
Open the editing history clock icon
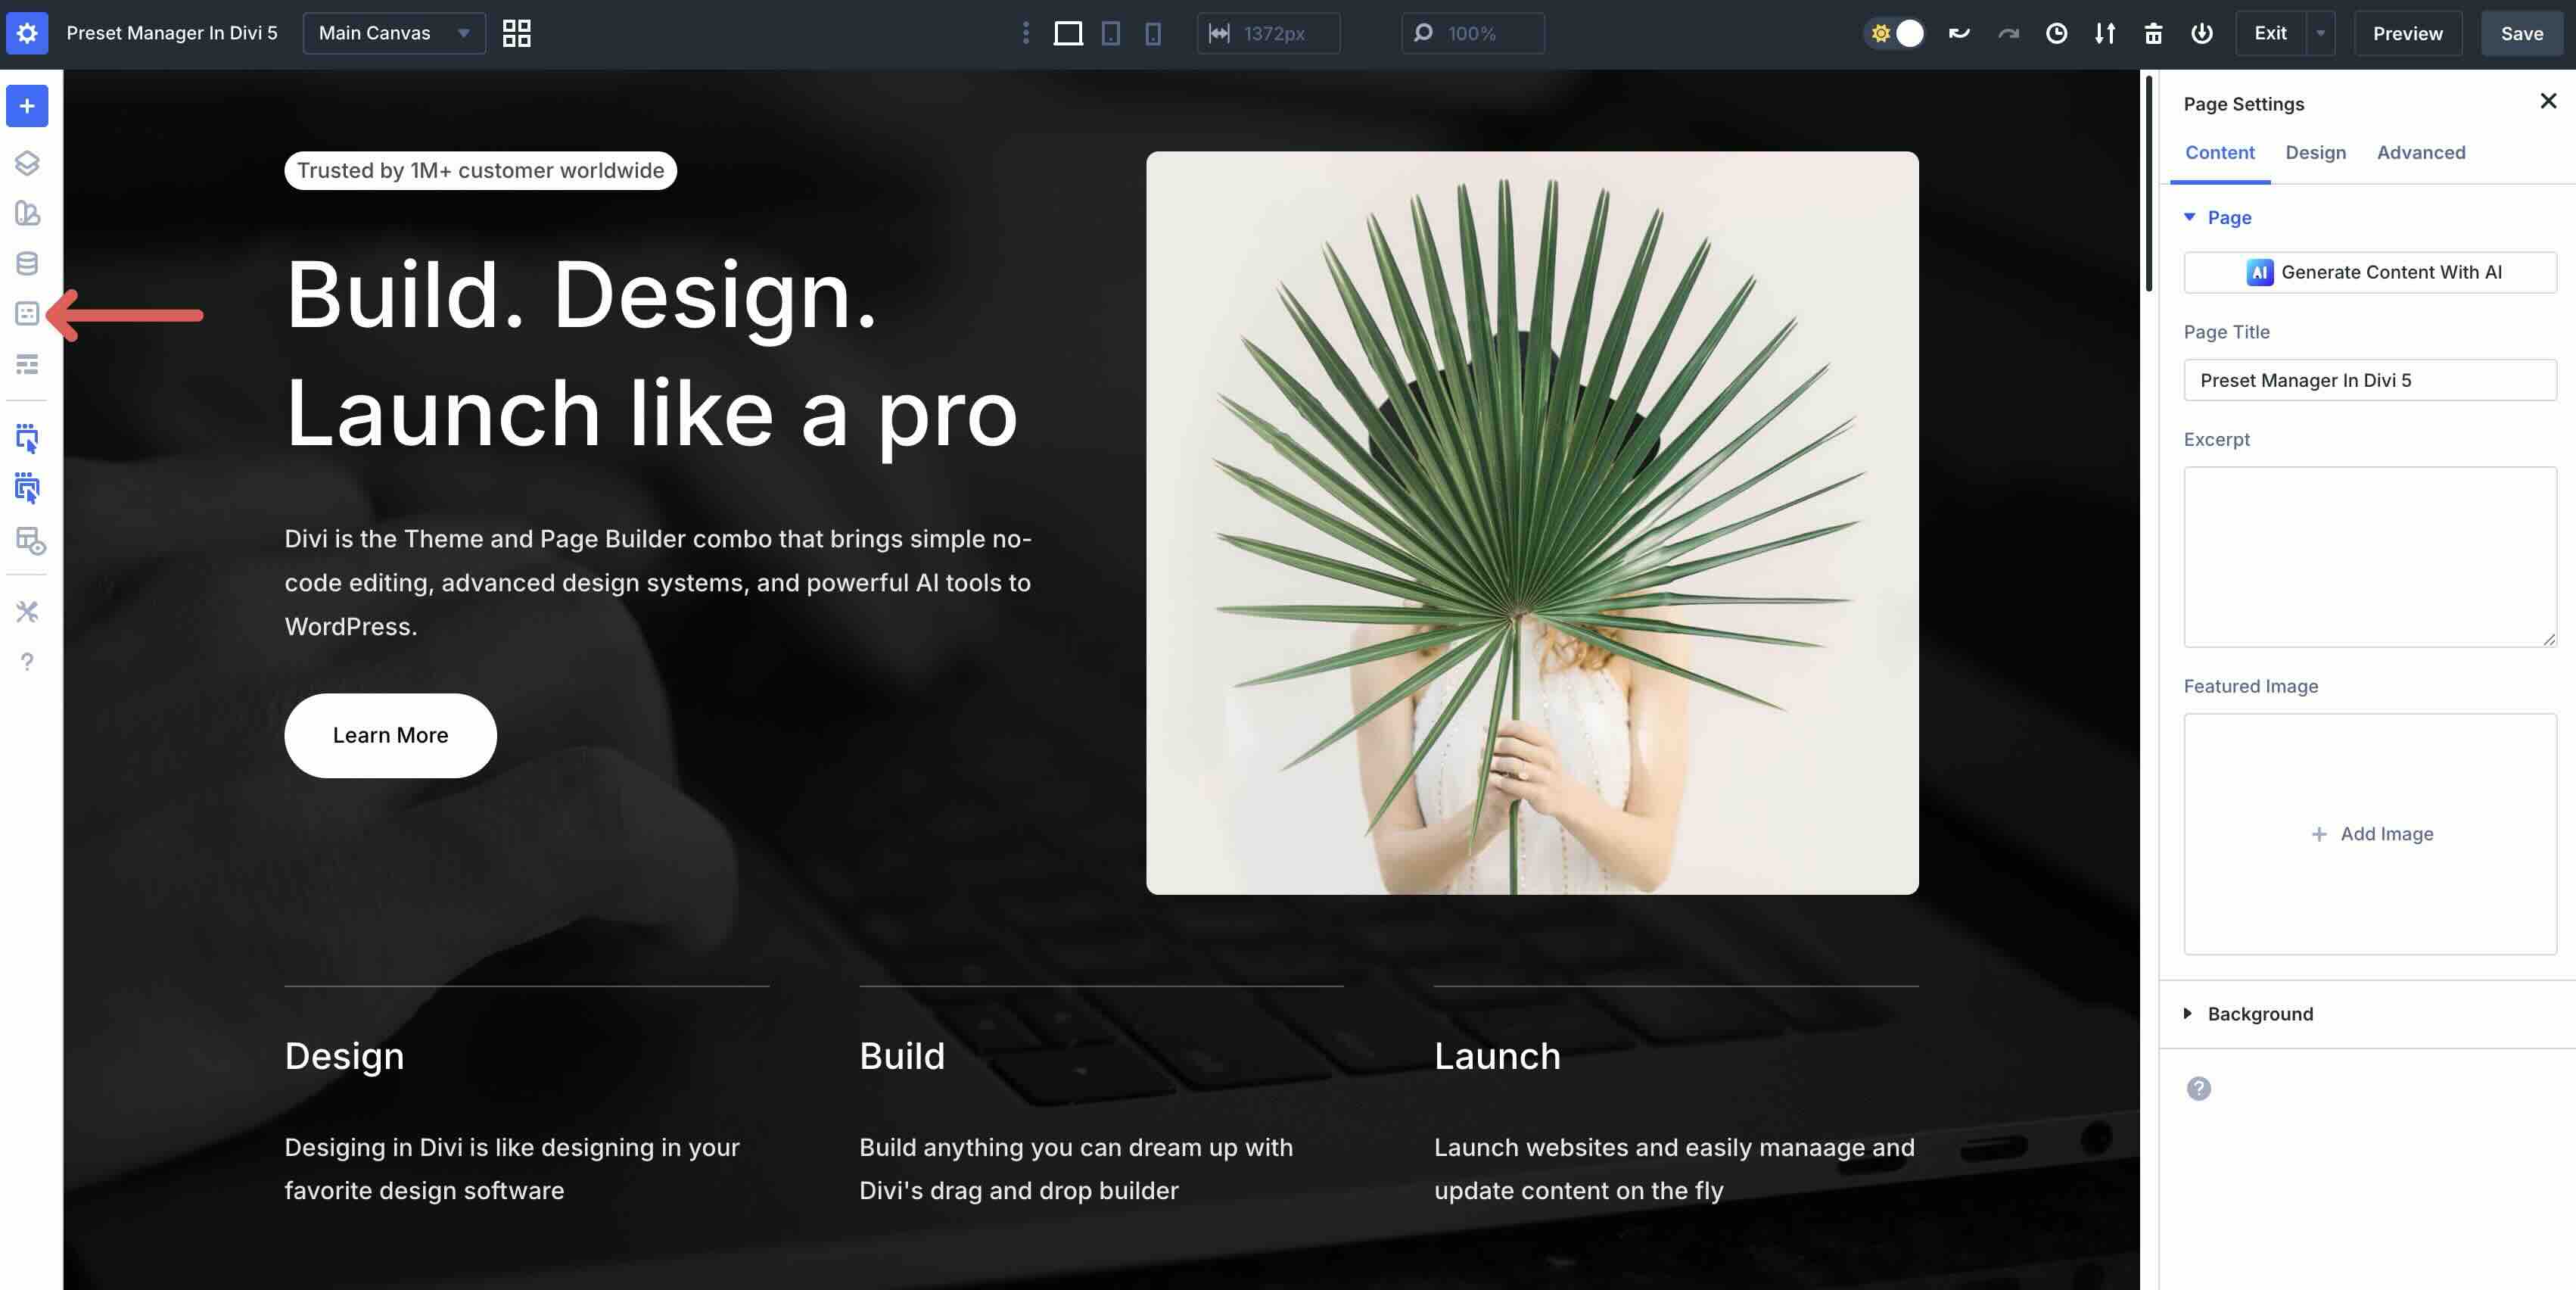(2057, 33)
